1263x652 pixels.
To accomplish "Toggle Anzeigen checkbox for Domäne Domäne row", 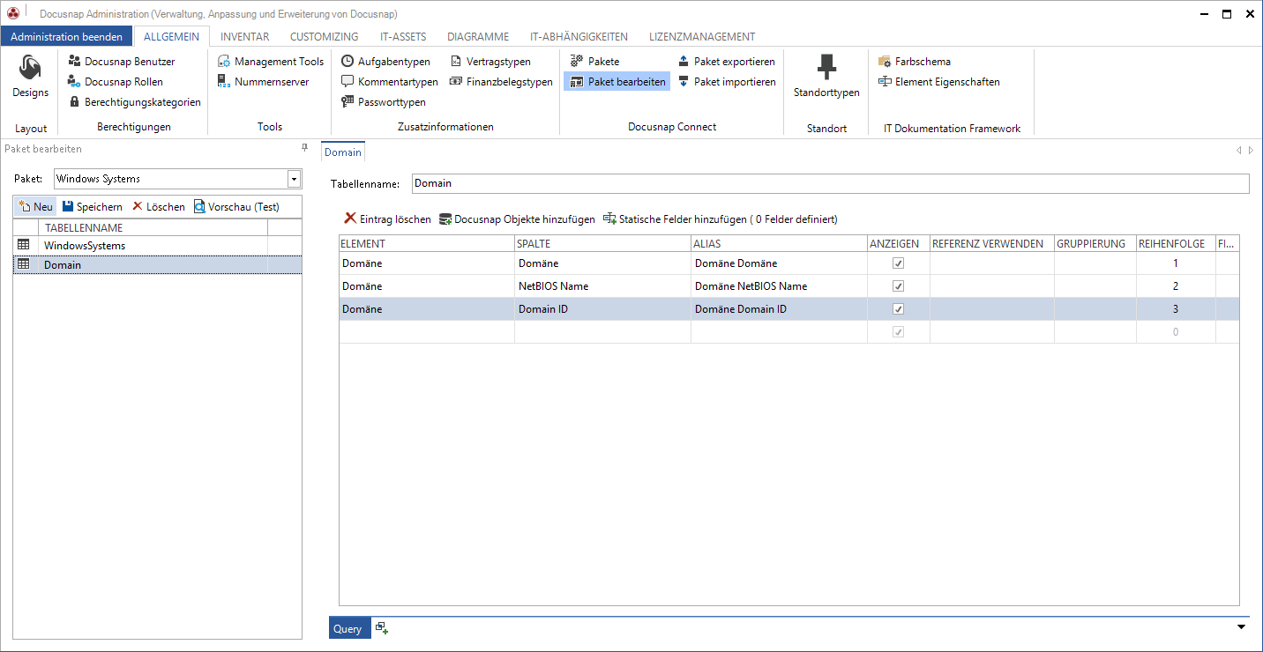I will (899, 263).
